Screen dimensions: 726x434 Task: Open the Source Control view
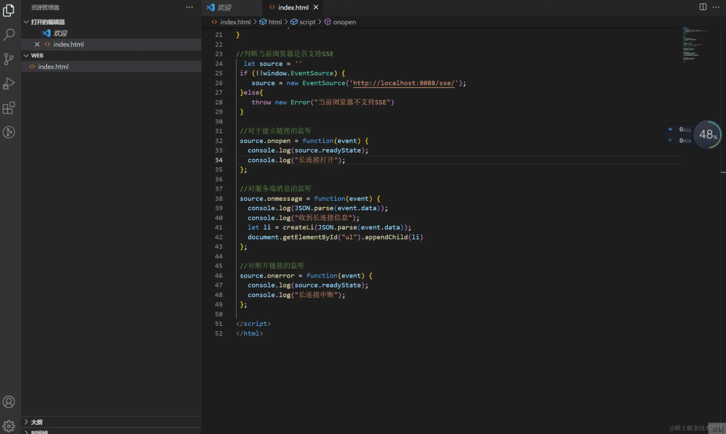pyautogui.click(x=9, y=59)
